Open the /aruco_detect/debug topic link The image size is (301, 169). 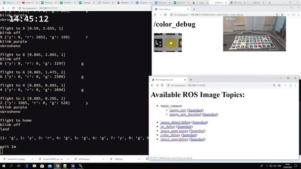point(175,122)
